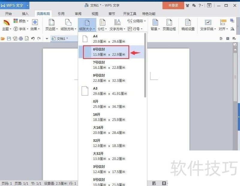Click the save icon in quick toolbar
The image size is (240, 186).
pos(9,39)
